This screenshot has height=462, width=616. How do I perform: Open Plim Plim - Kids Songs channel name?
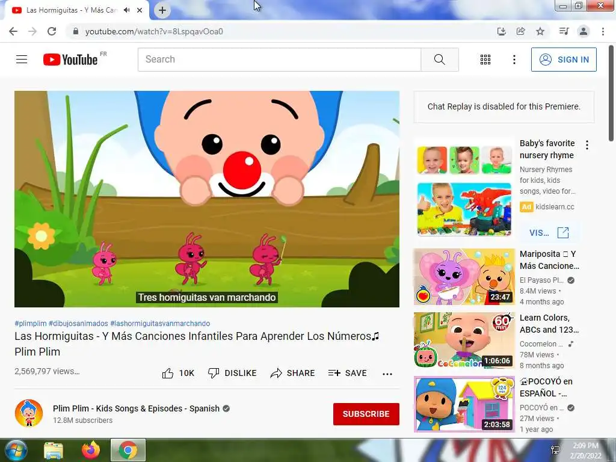(x=137, y=408)
